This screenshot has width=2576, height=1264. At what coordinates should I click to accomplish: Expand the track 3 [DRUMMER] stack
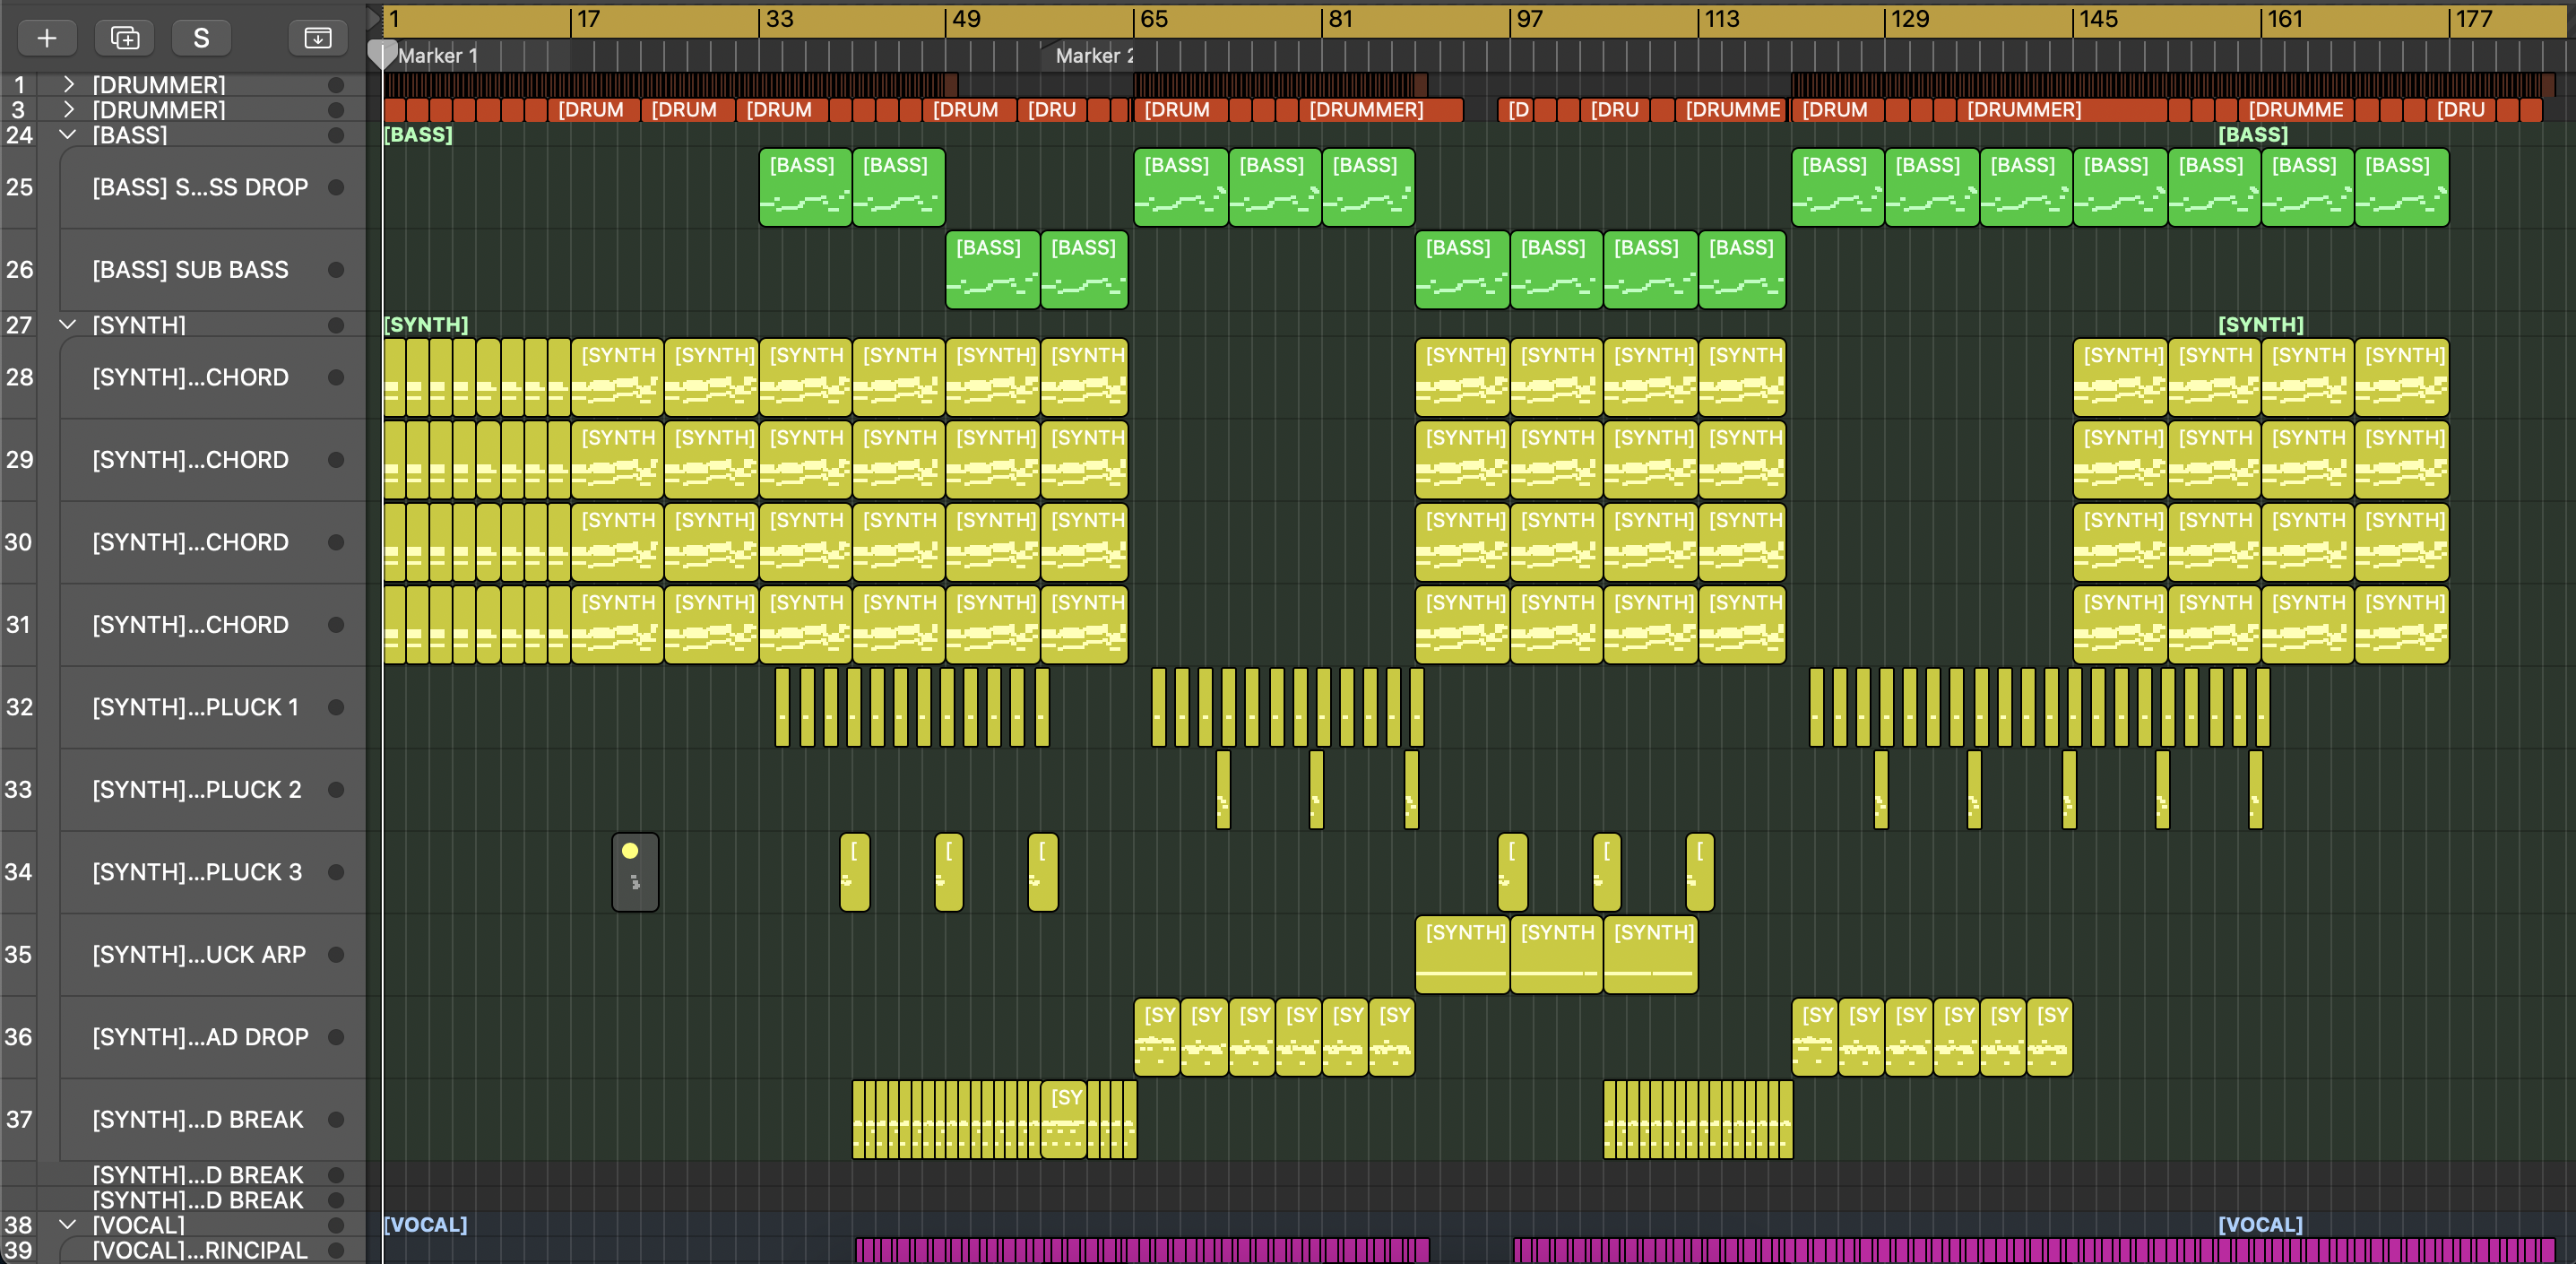coord(68,110)
